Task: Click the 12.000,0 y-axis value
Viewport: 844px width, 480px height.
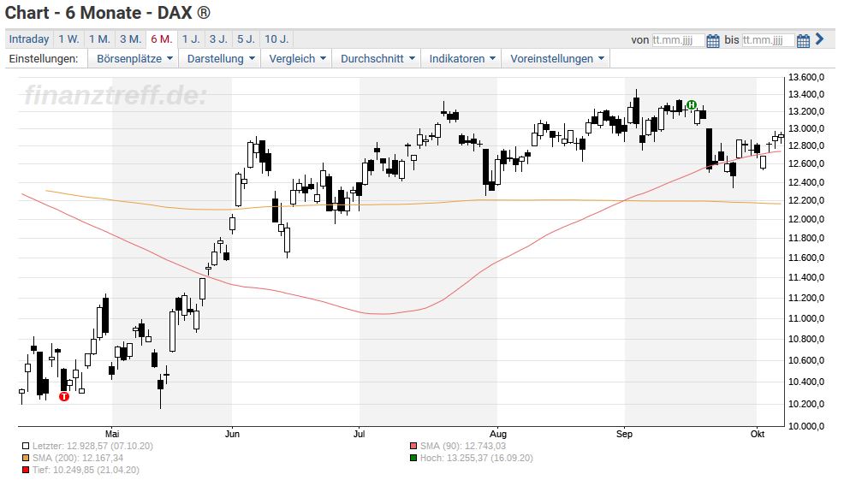Action: click(806, 219)
